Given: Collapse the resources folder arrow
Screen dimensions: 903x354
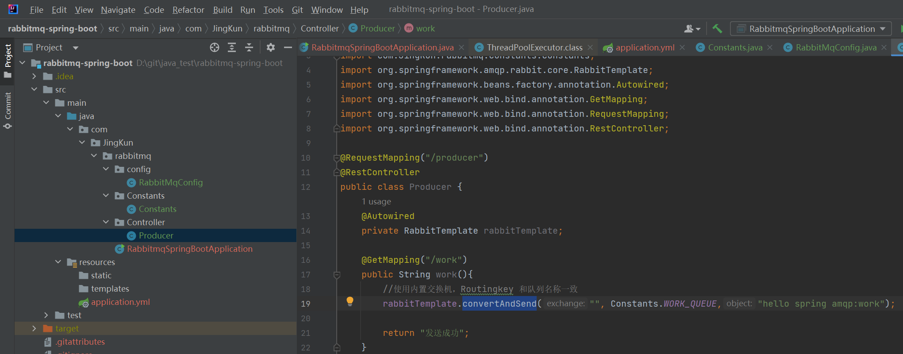Looking at the screenshot, I should pyautogui.click(x=58, y=262).
